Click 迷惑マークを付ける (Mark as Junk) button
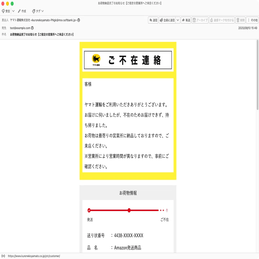This screenshot has width=259, height=259. coord(222,20)
